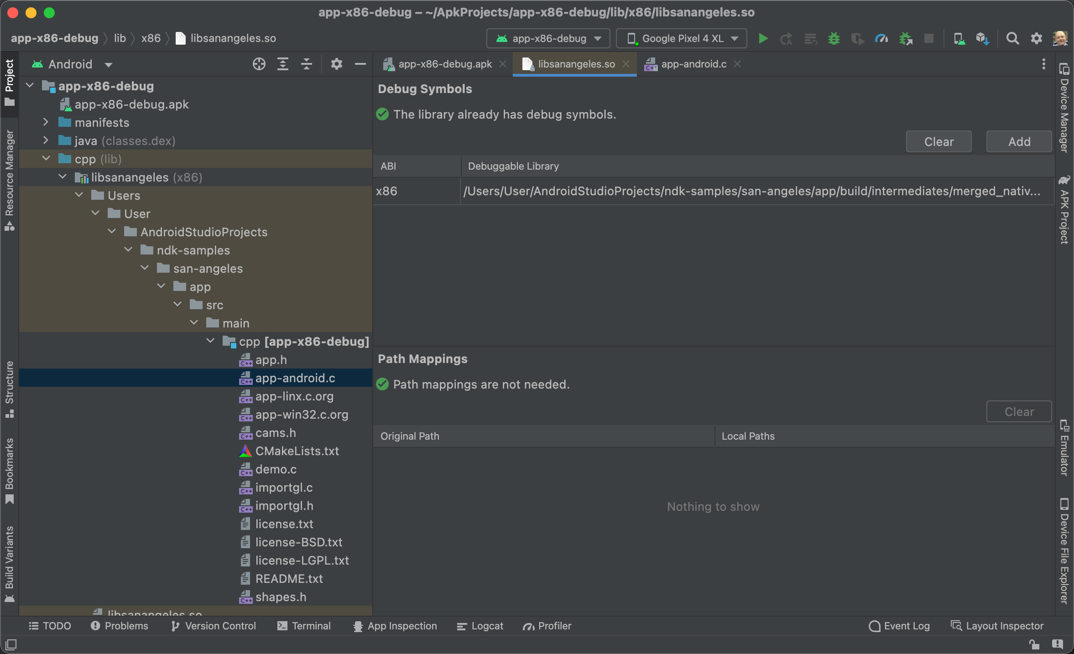
Task: Select app-android.c in the file tree
Action: pyautogui.click(x=295, y=378)
